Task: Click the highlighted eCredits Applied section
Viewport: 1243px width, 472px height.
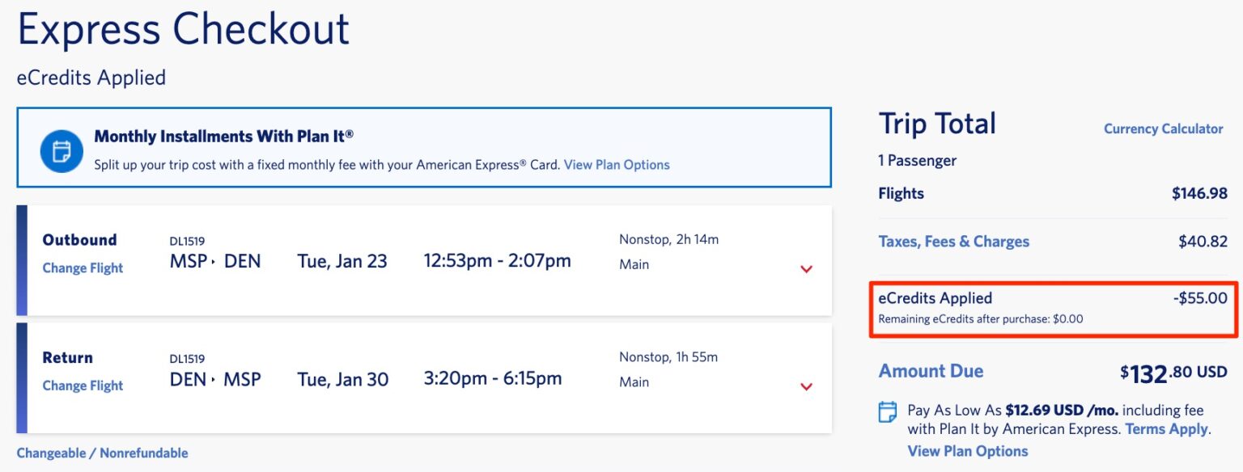Action: pos(1050,307)
